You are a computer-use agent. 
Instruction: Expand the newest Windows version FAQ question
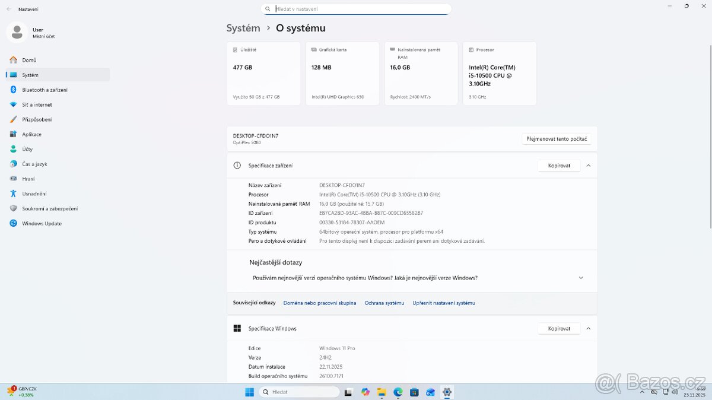(x=580, y=277)
